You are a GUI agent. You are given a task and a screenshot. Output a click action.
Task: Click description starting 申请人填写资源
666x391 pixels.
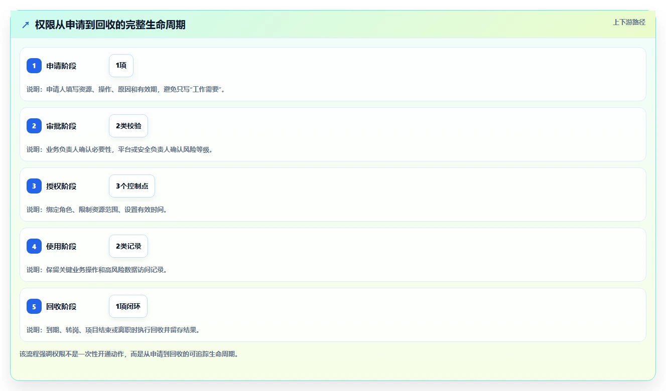(x=126, y=89)
